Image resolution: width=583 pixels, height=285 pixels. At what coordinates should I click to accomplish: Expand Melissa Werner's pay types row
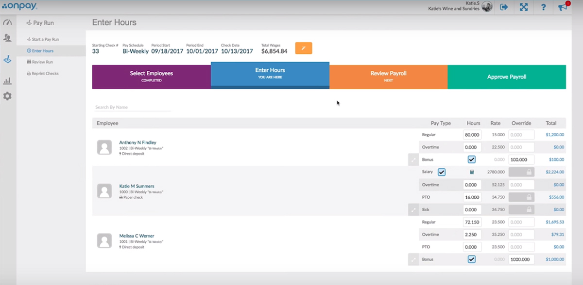[x=413, y=259]
